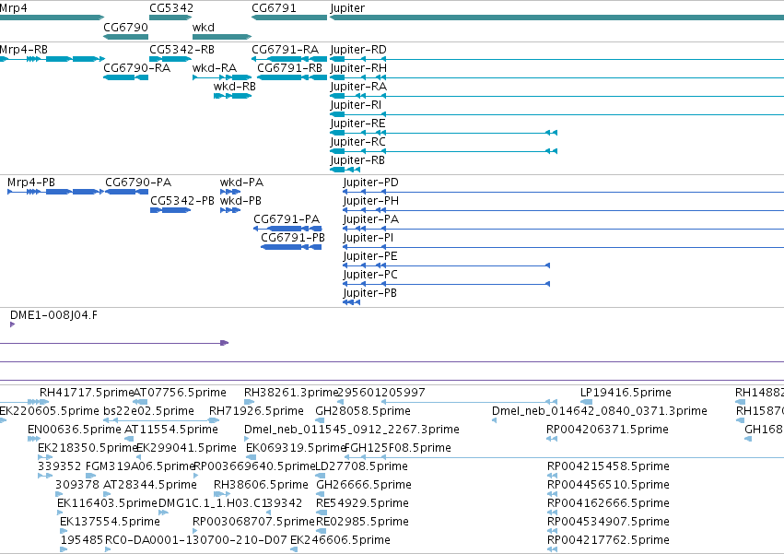784x554 pixels.
Task: Click the GH125F08.5prime EST label
Action: point(399,448)
